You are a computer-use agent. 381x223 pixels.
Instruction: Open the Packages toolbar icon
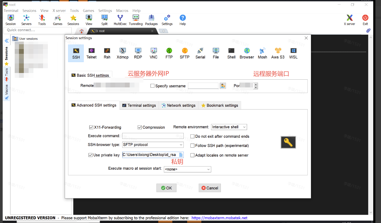(152, 20)
